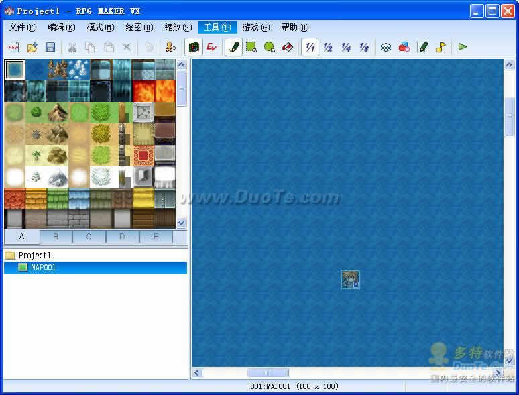Click the Undo arrow icon
Screen dimensions: 519x395
[150, 47]
